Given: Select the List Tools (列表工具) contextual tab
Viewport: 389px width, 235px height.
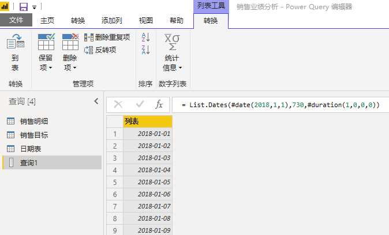Looking at the screenshot, I should [211, 6].
